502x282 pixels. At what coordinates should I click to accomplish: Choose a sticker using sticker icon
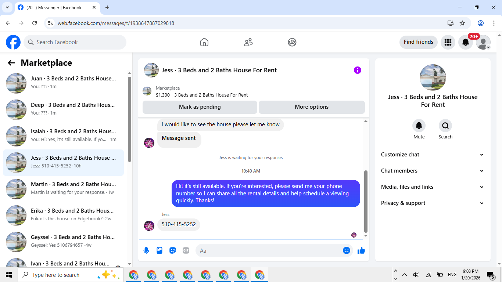coord(173,250)
